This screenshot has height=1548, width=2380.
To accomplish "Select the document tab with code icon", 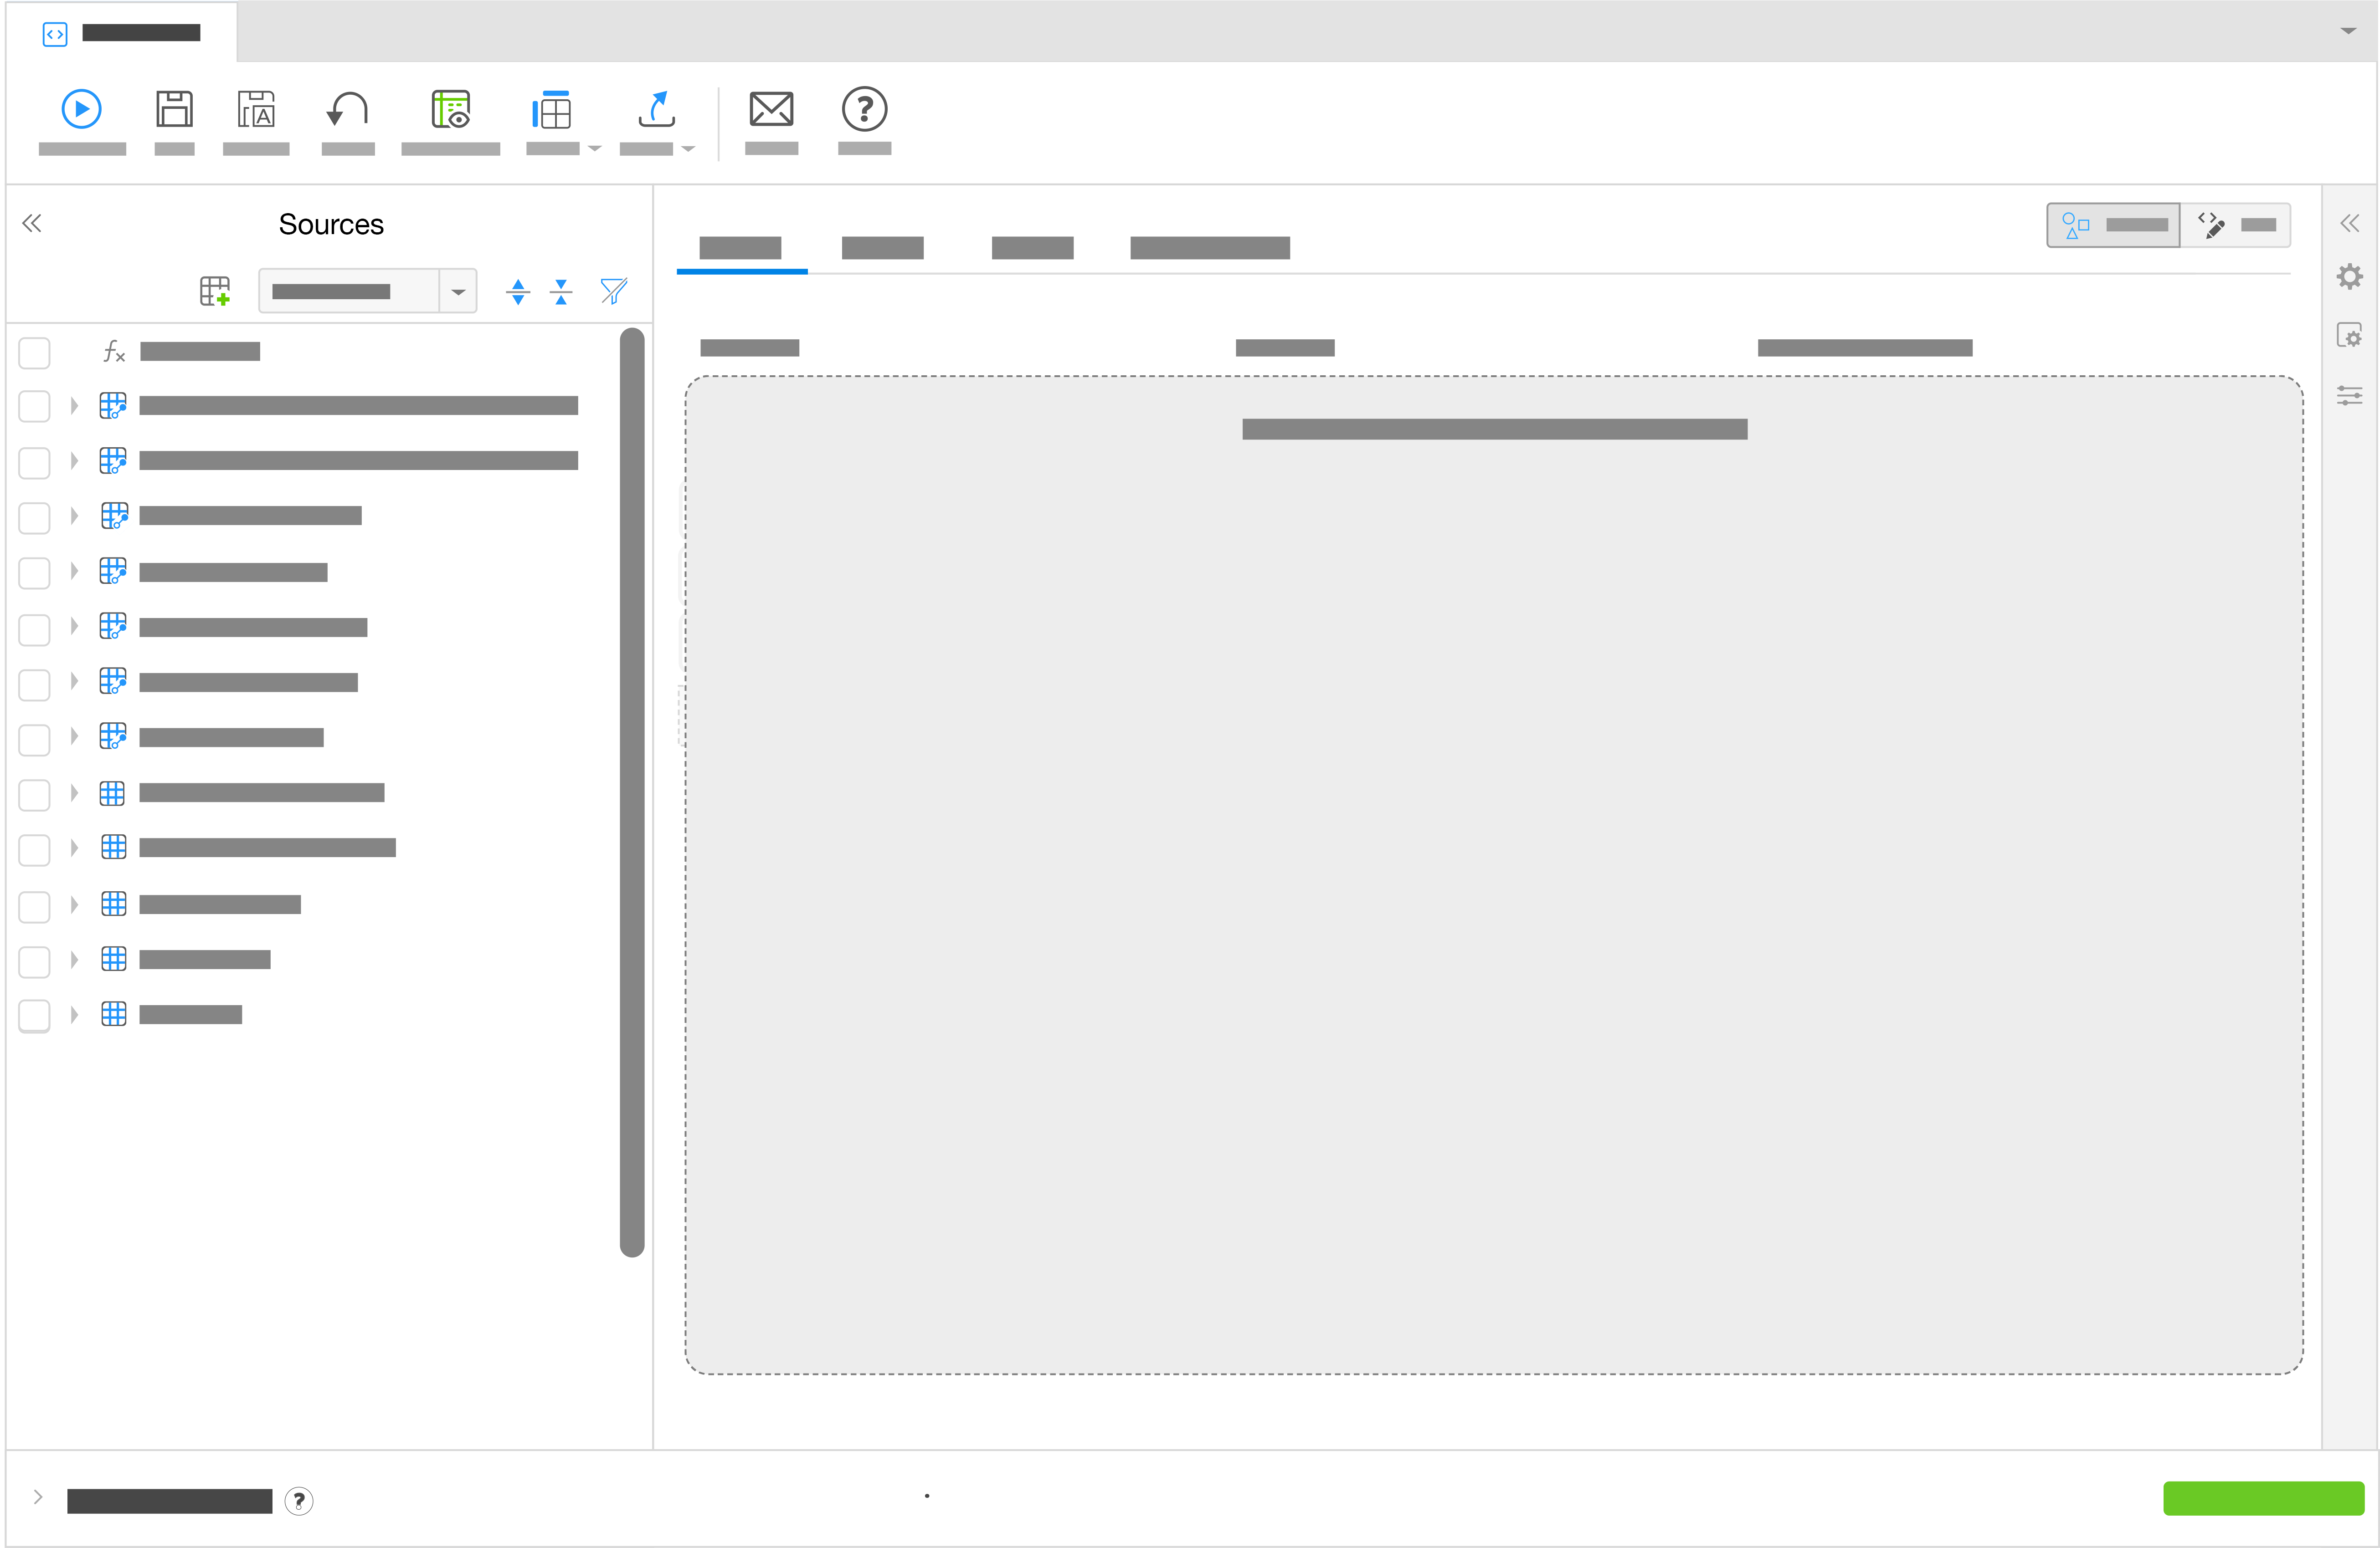I will click(122, 33).
